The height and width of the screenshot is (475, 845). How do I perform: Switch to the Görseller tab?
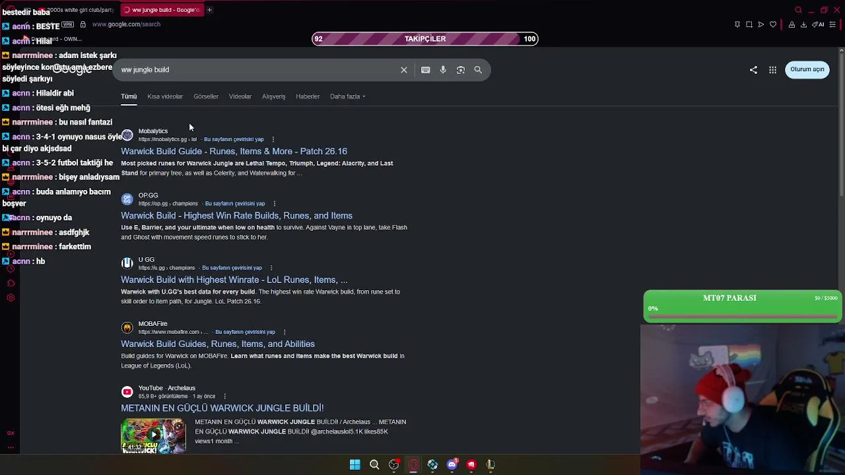point(206,96)
